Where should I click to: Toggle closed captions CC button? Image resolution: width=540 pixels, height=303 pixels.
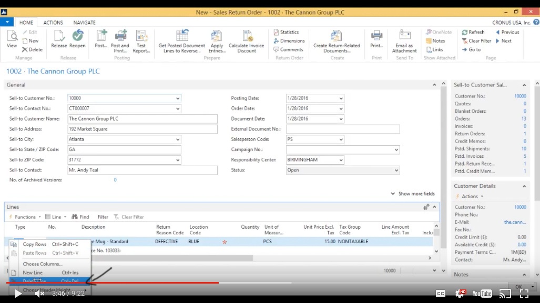441,294
